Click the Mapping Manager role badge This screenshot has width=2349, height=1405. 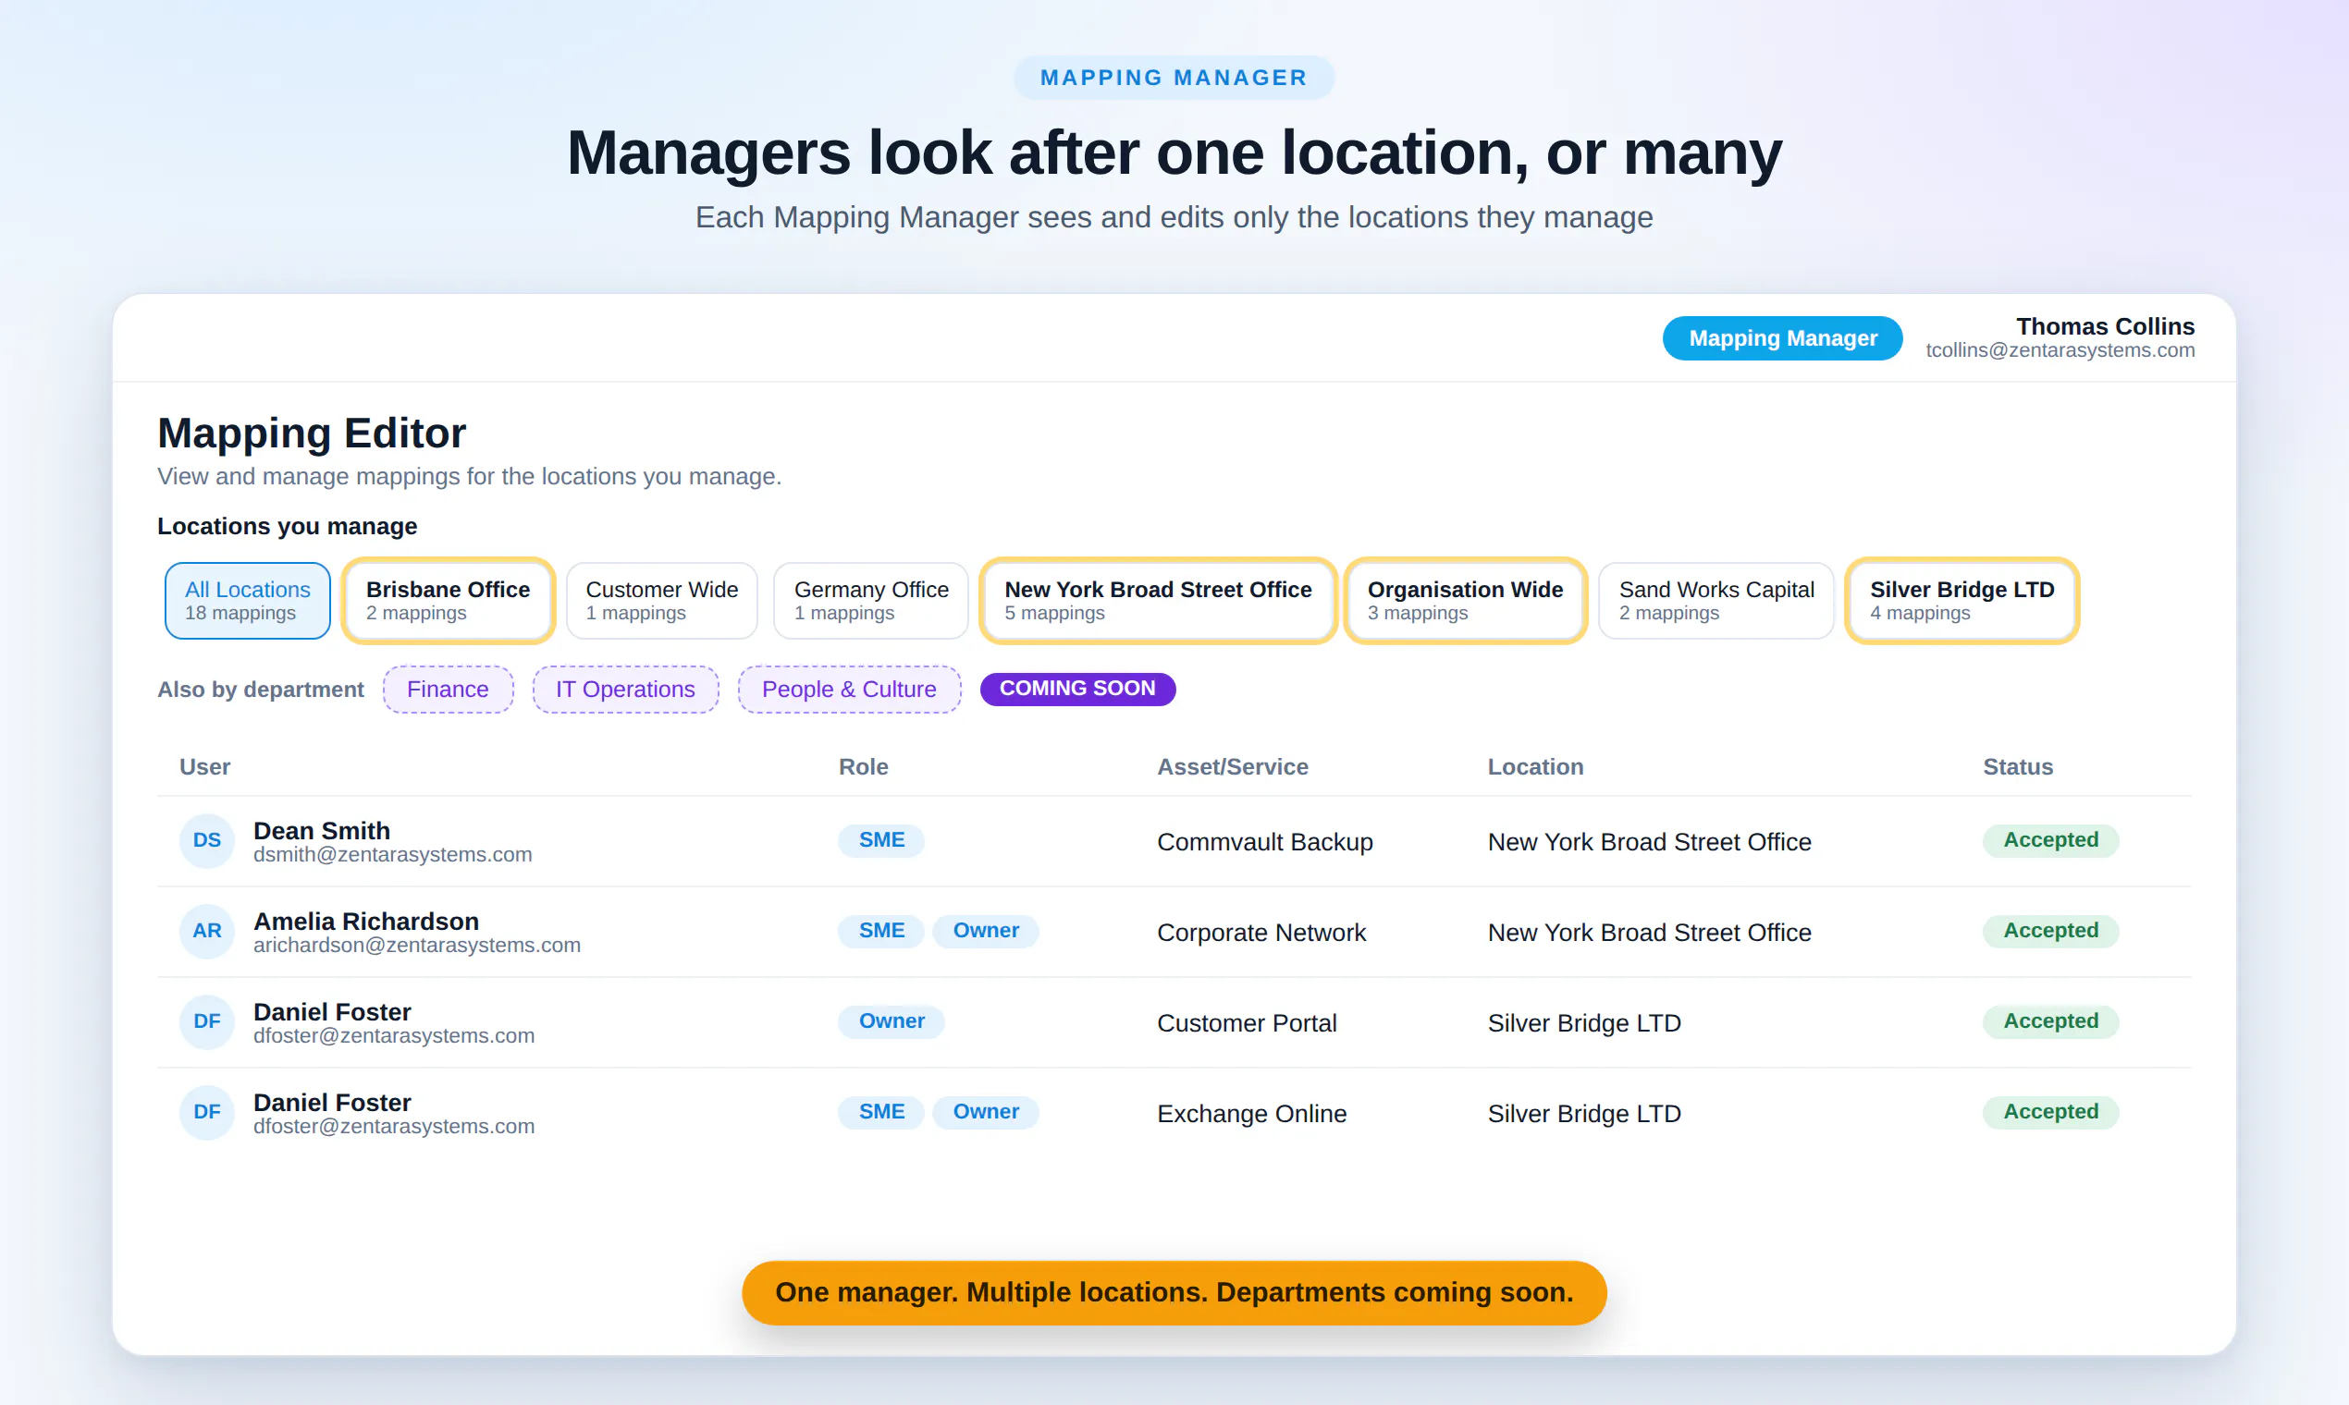pos(1782,338)
